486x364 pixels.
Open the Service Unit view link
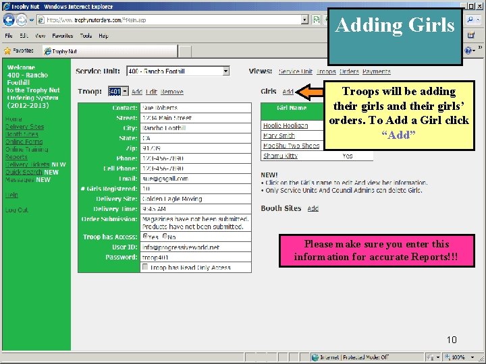point(296,71)
